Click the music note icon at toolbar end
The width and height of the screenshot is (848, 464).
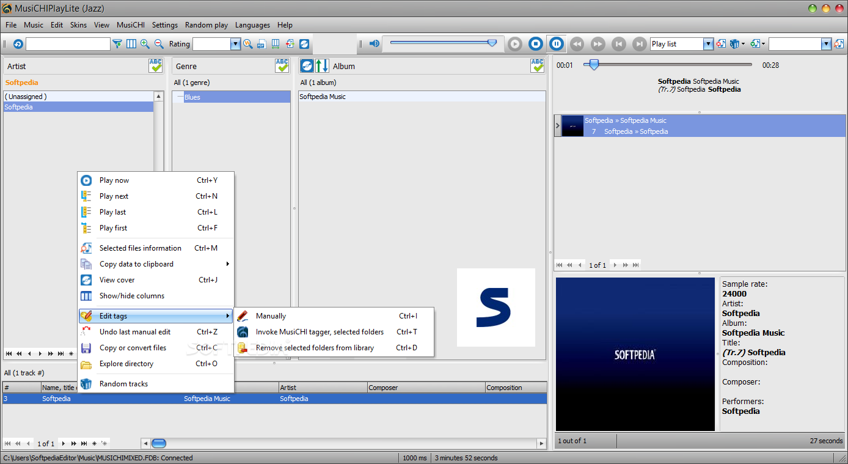tap(839, 44)
